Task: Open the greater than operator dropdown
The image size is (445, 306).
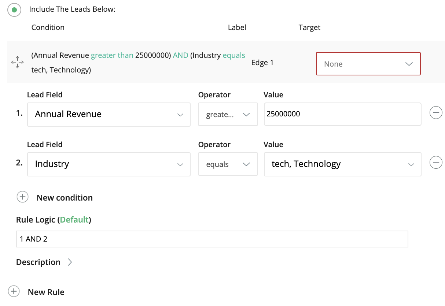Action: [228, 114]
